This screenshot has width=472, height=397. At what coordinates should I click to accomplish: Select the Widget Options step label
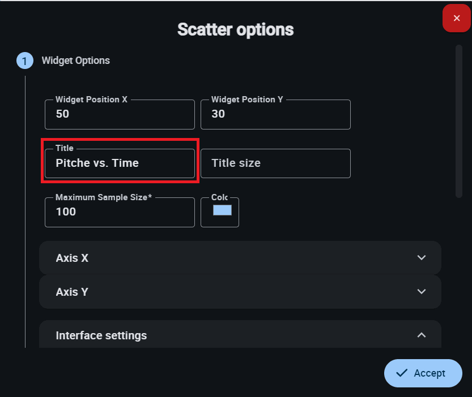coord(76,61)
